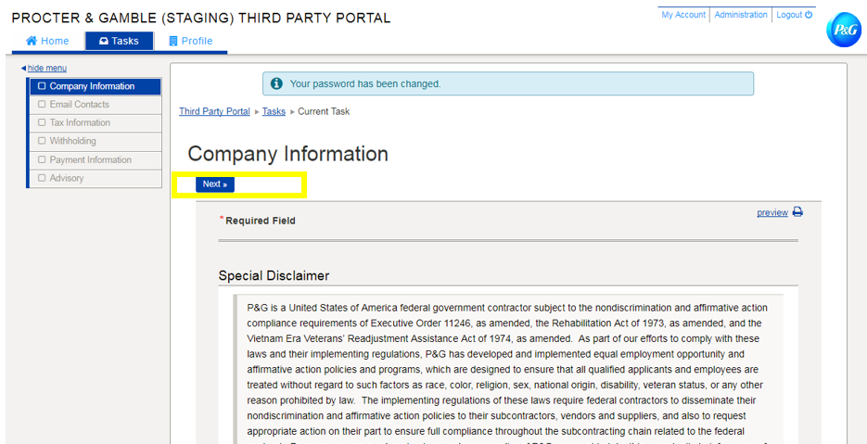
Task: Click the portal title text
Action: 201,19
